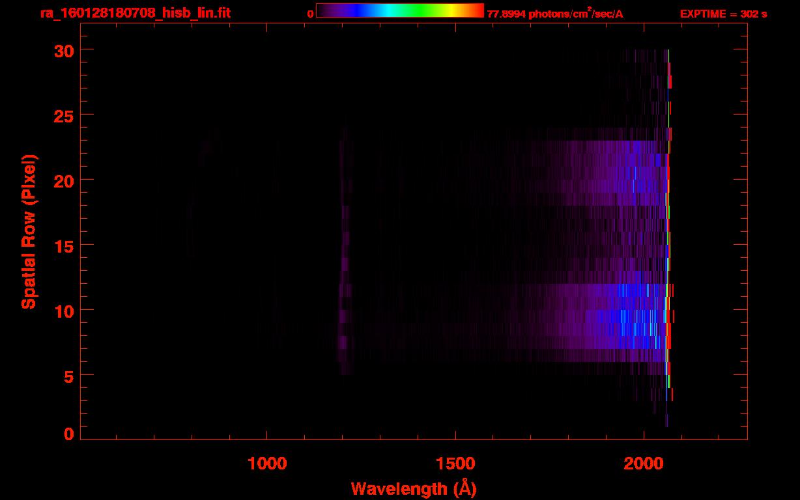Click the 1500 wavelength tick label

pos(455,464)
